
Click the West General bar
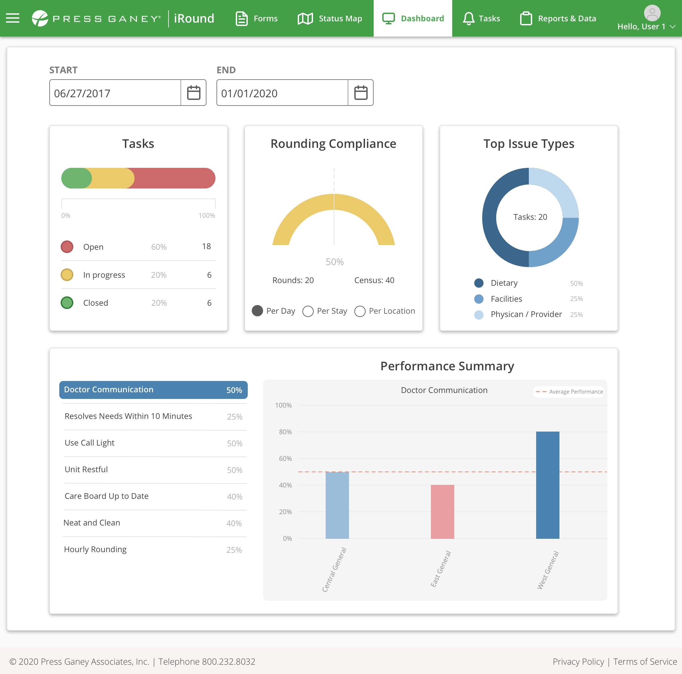547,485
